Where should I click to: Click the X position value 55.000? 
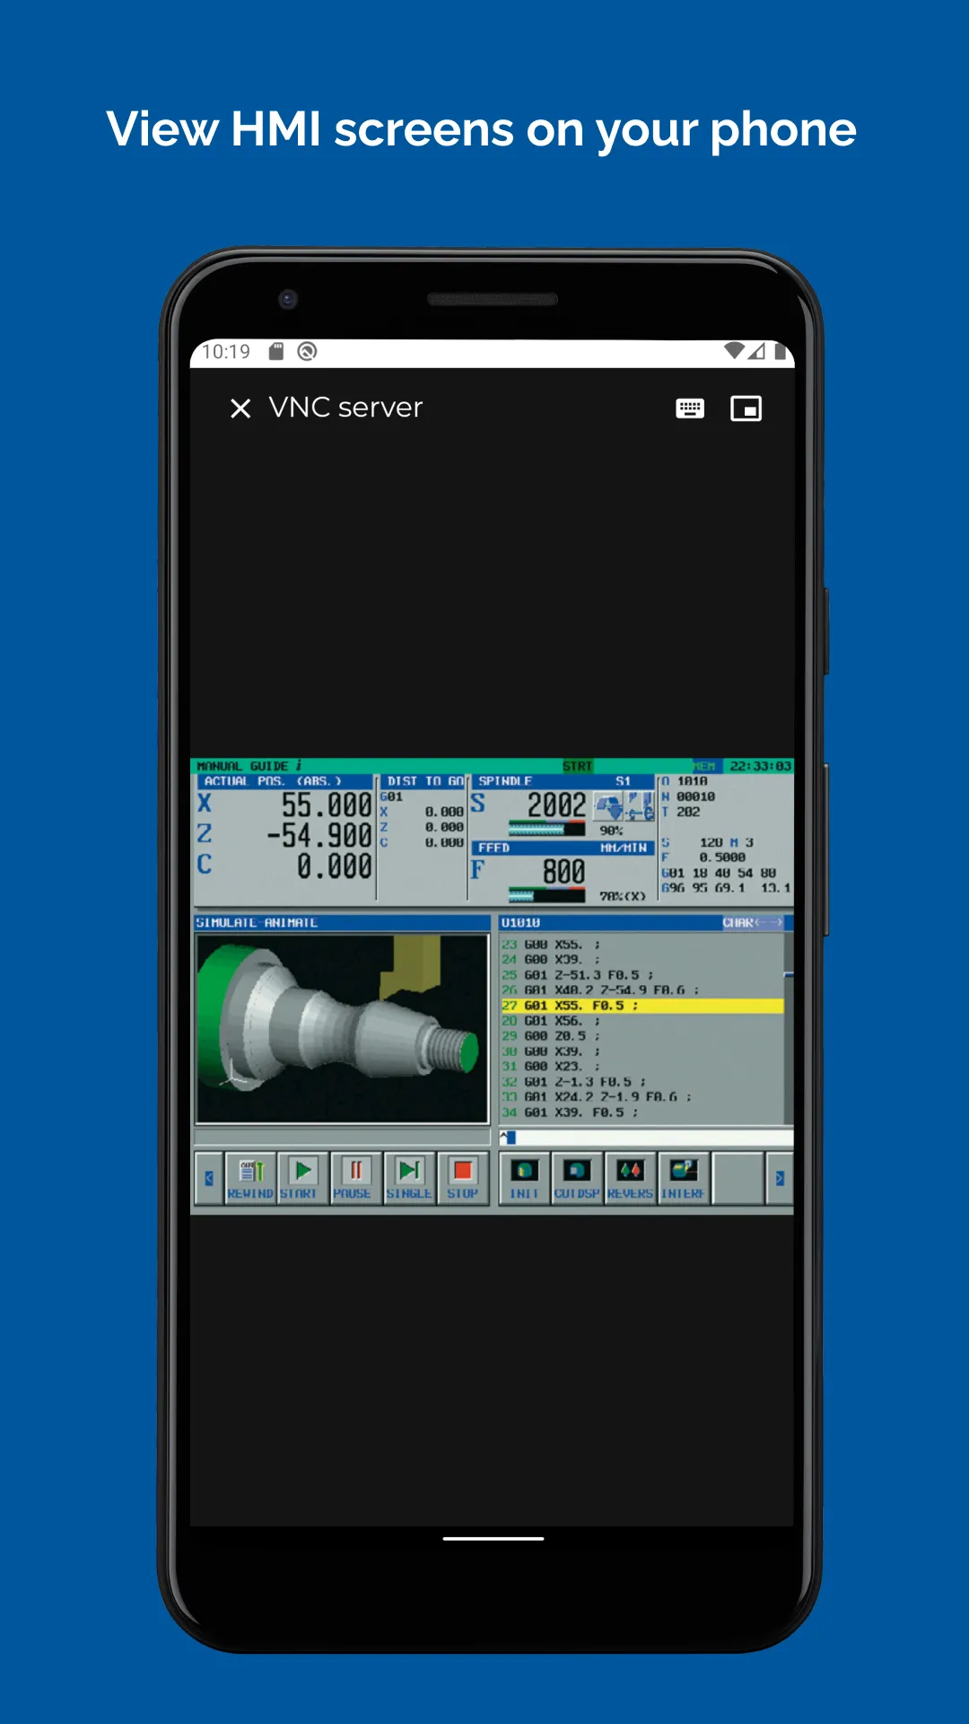coord(327,805)
